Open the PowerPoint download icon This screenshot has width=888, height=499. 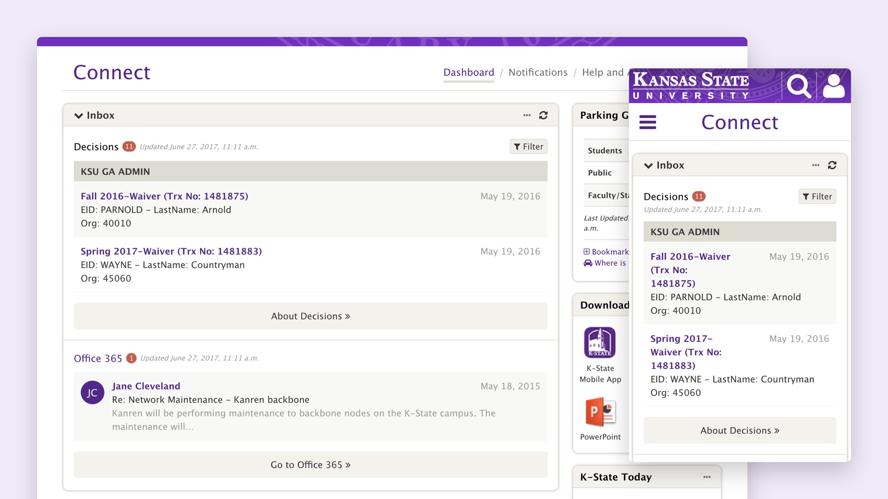tap(600, 412)
